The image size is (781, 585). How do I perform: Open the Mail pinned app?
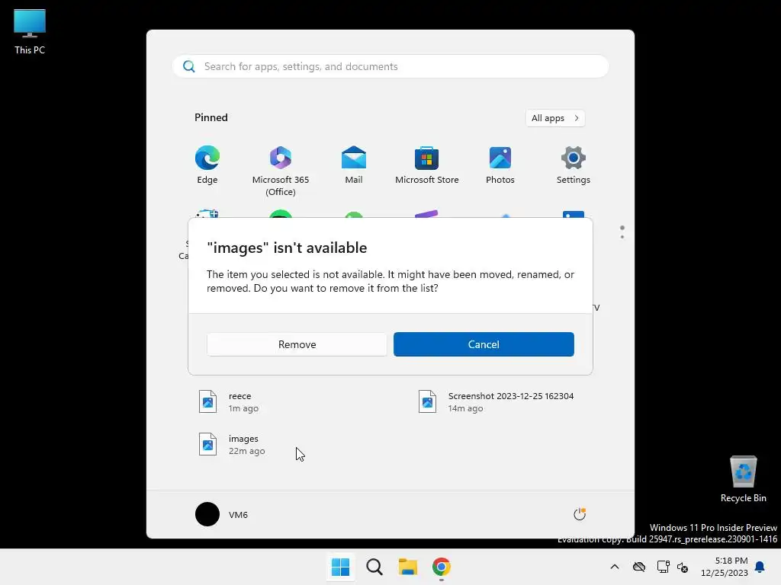pos(354,165)
